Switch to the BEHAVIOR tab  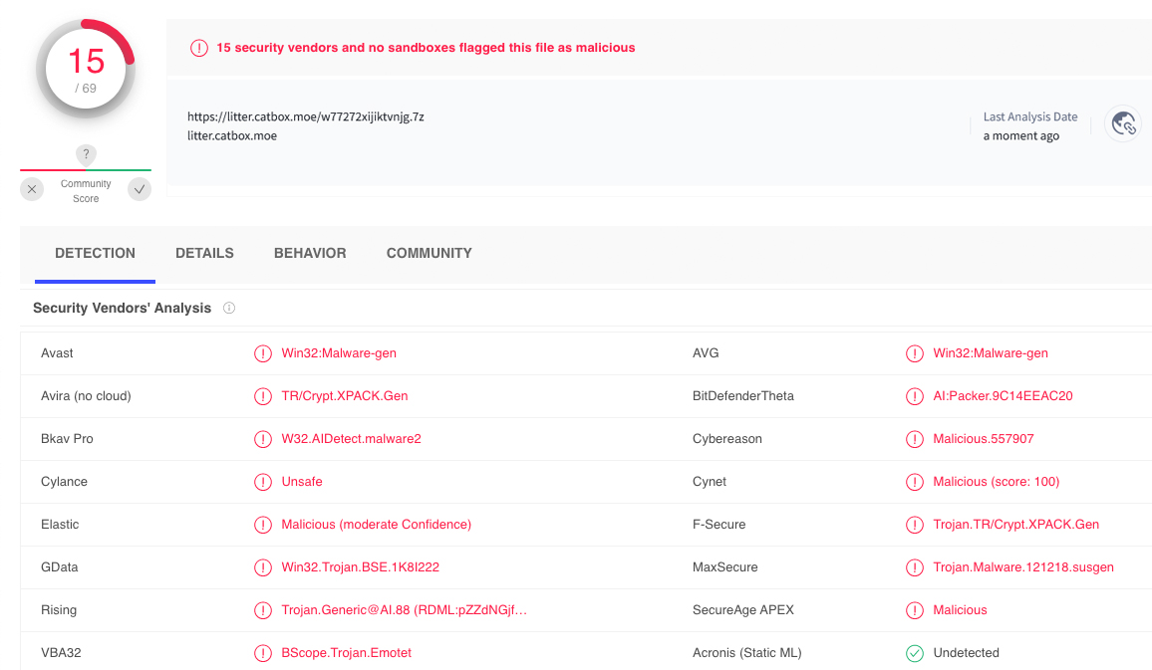tap(310, 253)
